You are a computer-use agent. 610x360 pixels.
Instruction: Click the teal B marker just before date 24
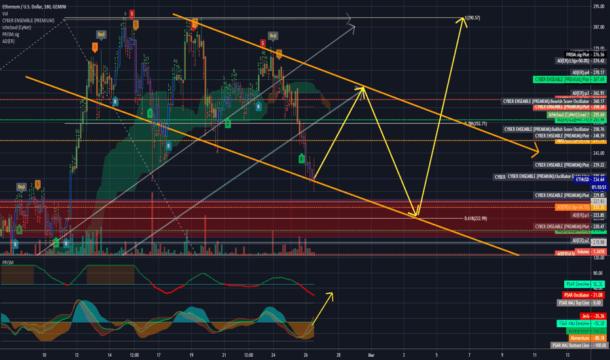259,106
